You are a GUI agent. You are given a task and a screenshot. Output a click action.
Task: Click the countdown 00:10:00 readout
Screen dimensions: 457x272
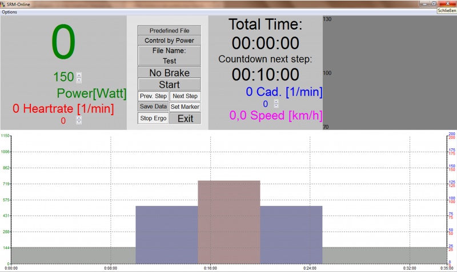point(266,75)
